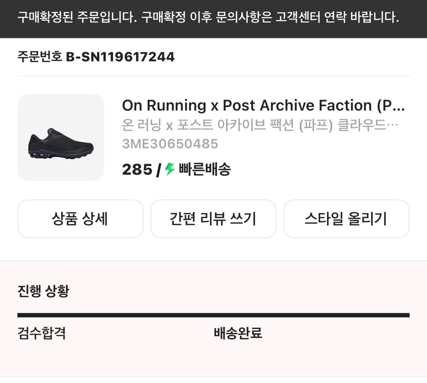Click the divider below the order number

point(213,76)
